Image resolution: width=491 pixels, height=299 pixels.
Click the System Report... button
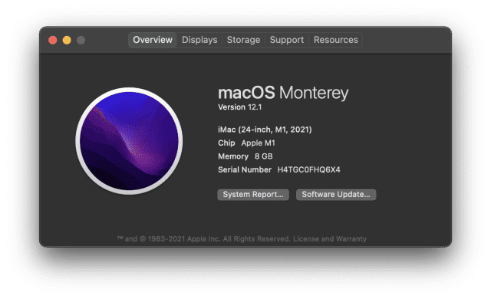pos(253,195)
